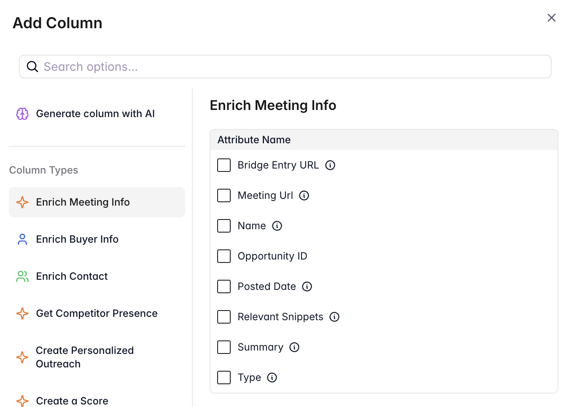Viewport: 571px width, 407px height.
Task: Select the Name attribute checkbox
Action: (x=224, y=226)
